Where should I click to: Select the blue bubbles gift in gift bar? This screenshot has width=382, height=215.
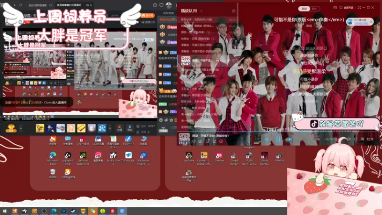(102, 128)
